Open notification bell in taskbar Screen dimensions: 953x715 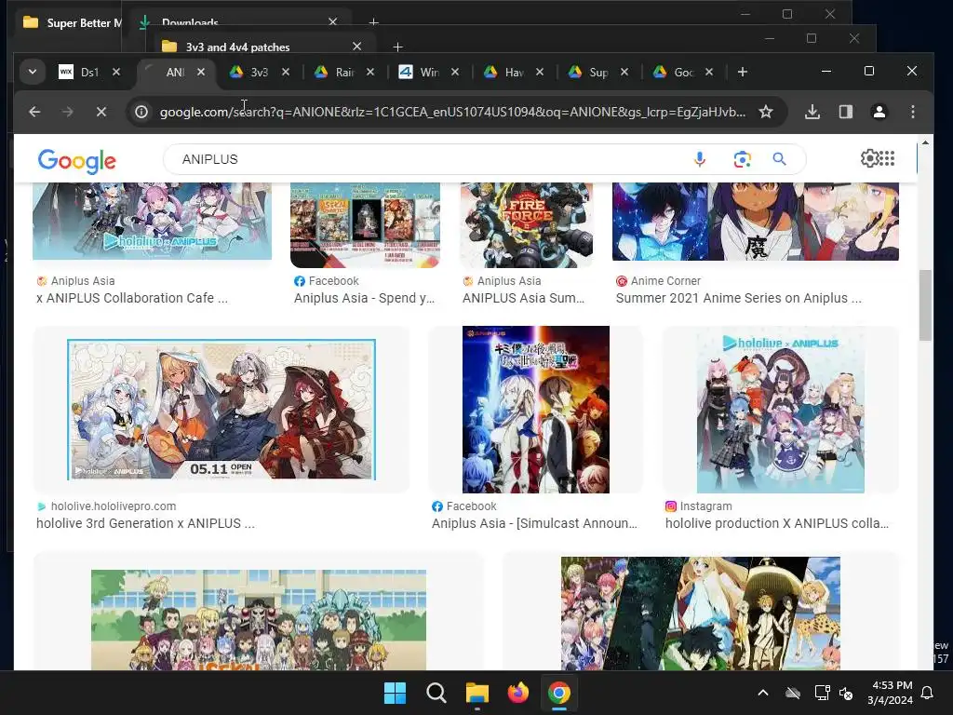click(x=927, y=693)
